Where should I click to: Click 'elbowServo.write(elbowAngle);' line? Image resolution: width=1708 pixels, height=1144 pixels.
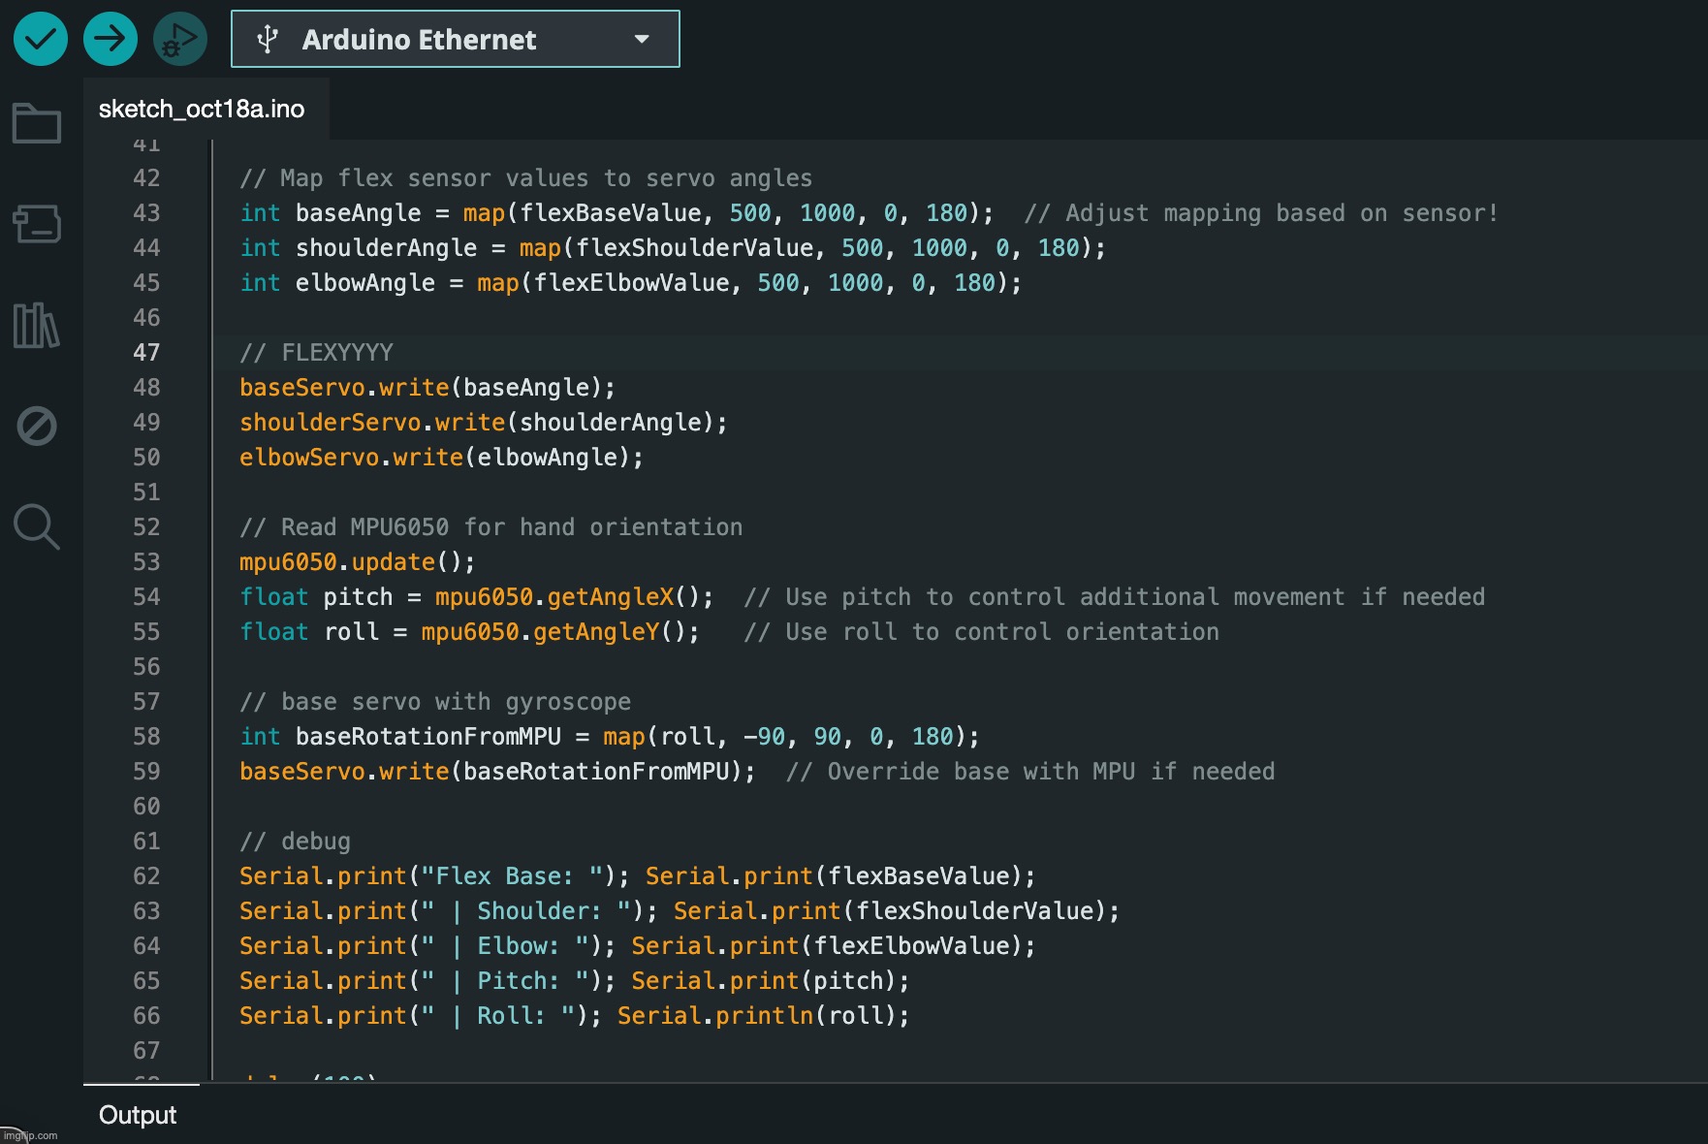tap(442, 458)
